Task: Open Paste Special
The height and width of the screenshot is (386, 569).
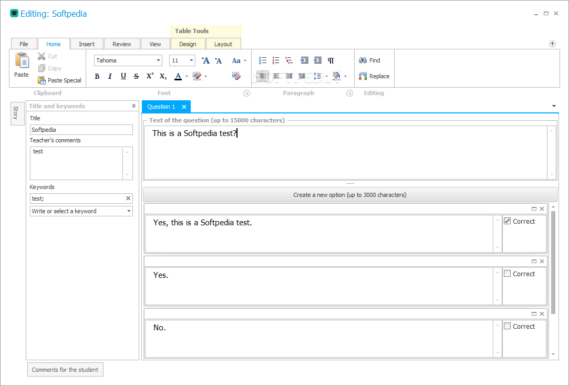Action: 59,80
